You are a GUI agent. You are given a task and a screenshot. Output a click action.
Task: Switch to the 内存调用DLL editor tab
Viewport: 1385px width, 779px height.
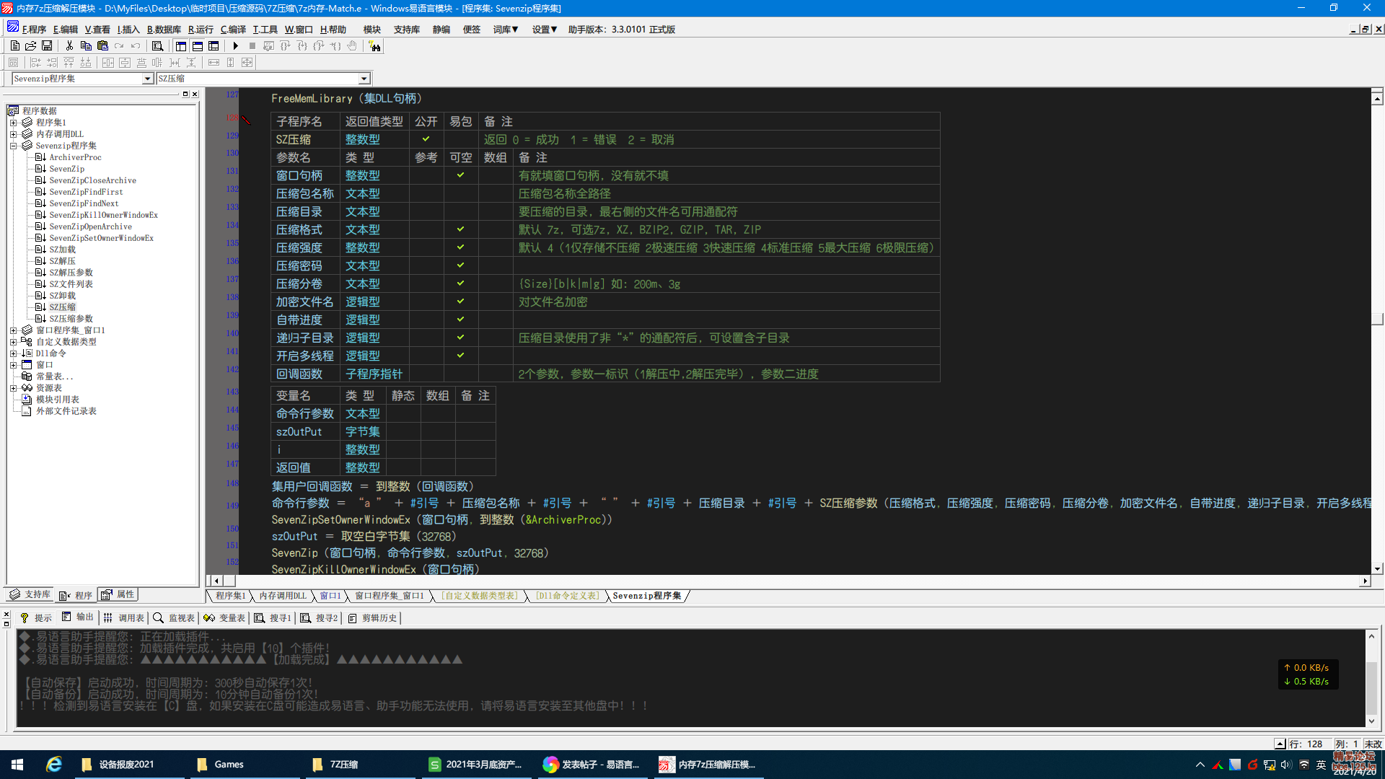pos(283,596)
